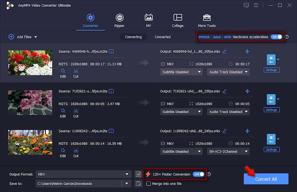The image size is (297, 192).
Task: Open the Converter tab
Action: 91,21
